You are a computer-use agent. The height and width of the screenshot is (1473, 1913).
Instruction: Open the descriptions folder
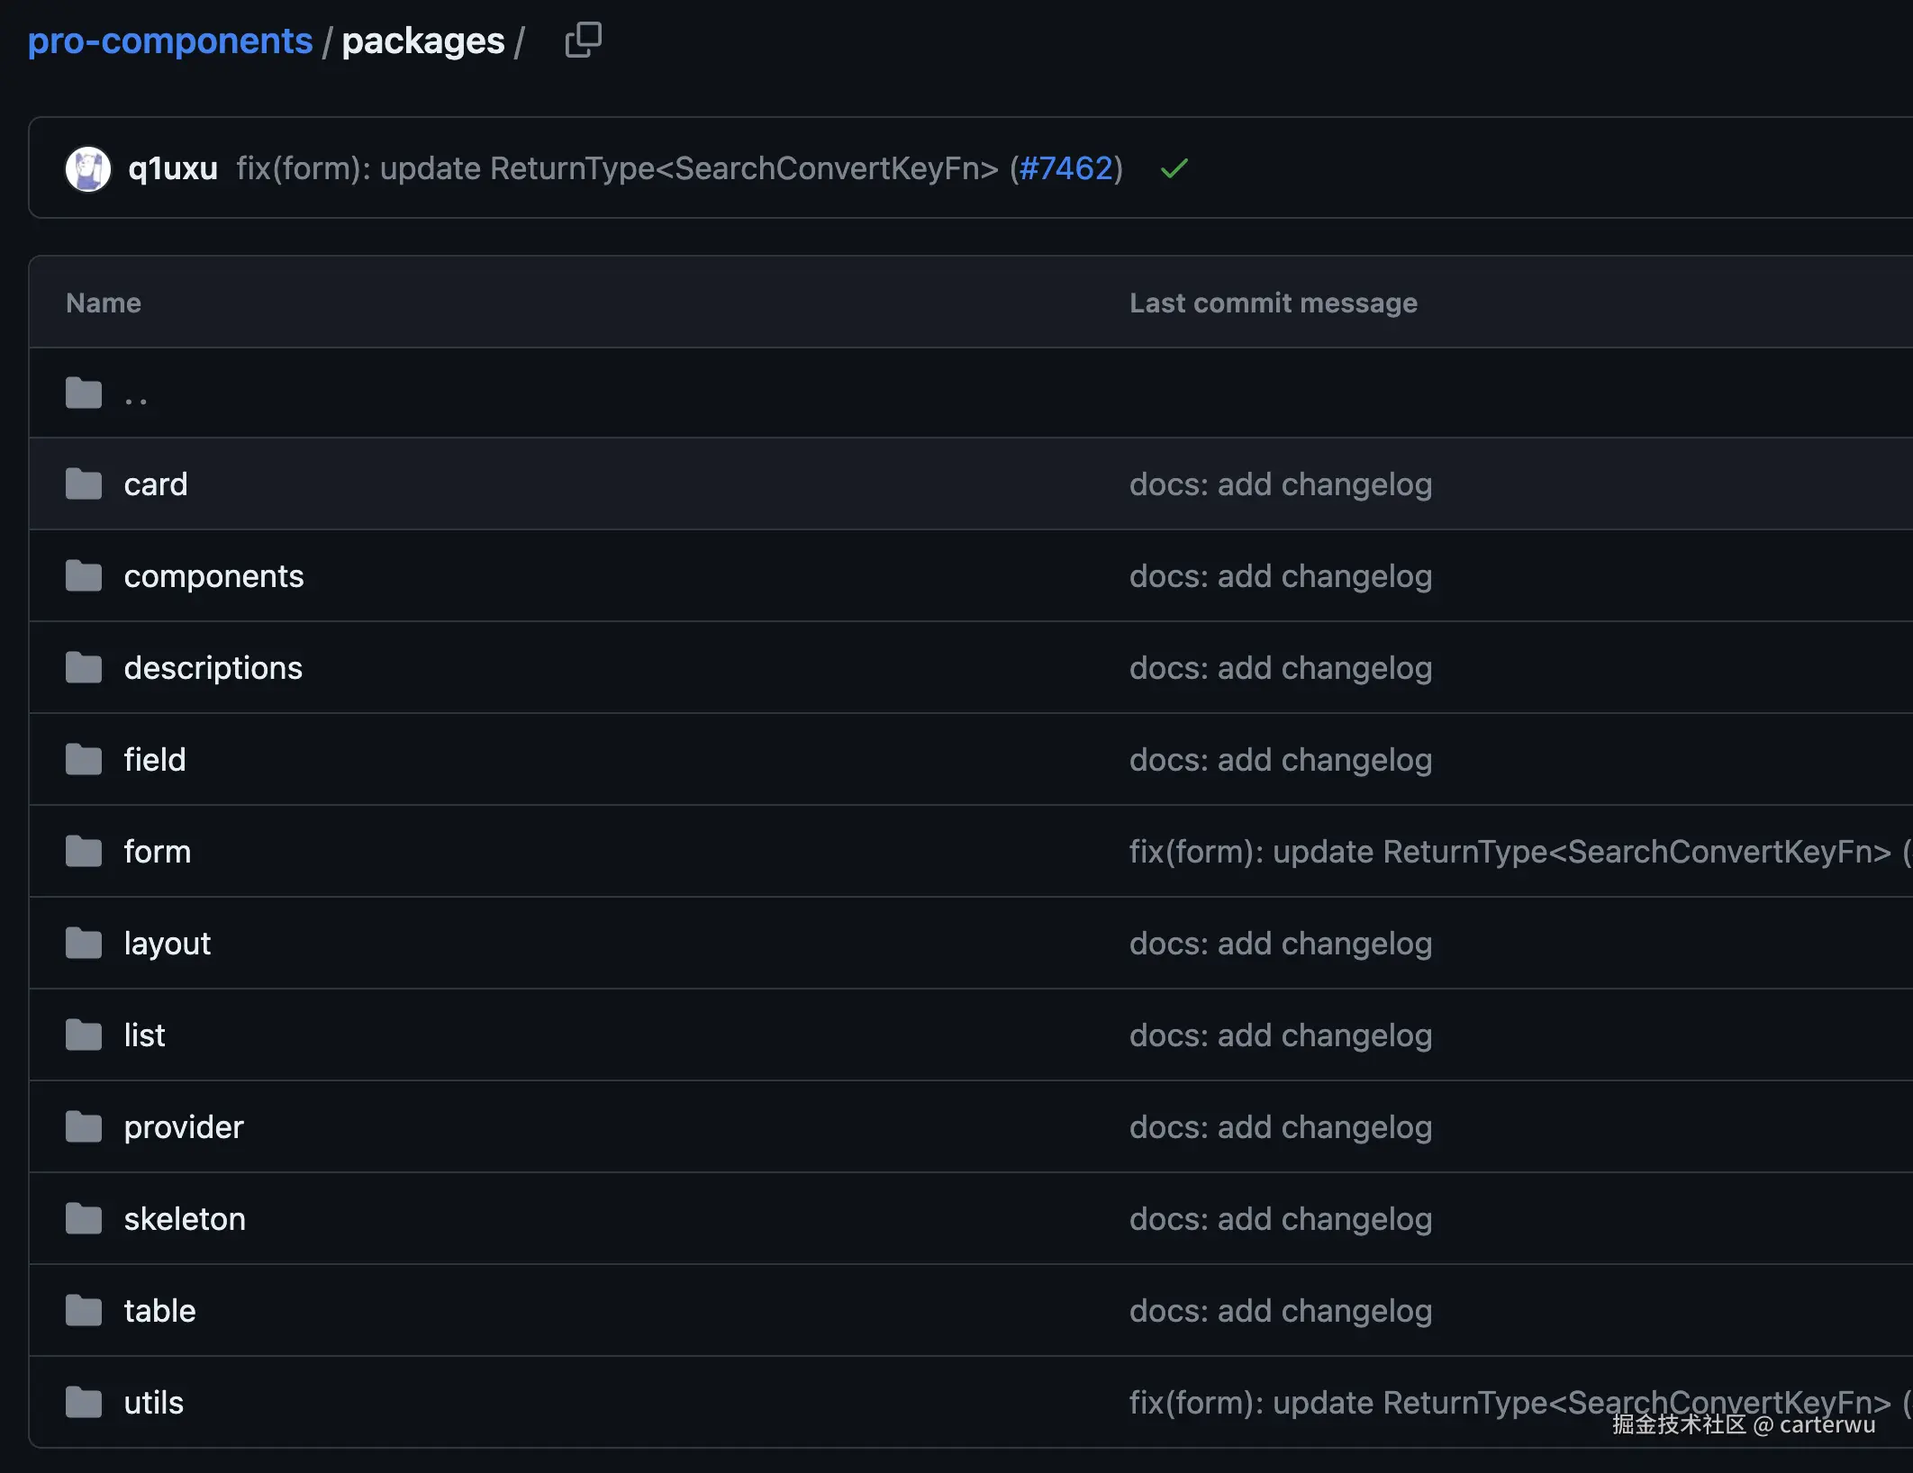[x=213, y=668]
